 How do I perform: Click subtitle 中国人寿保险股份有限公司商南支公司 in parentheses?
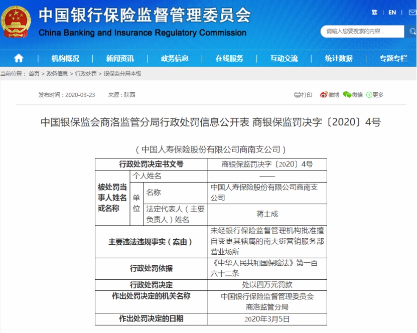[211, 149]
